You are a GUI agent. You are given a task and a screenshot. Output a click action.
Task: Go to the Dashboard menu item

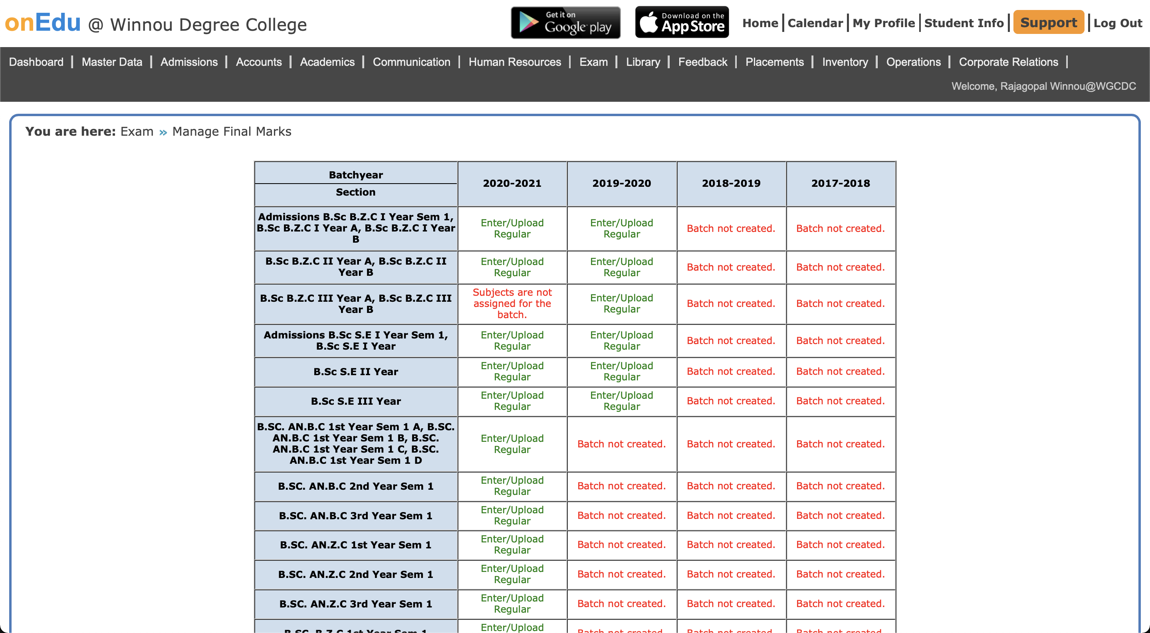tap(36, 62)
